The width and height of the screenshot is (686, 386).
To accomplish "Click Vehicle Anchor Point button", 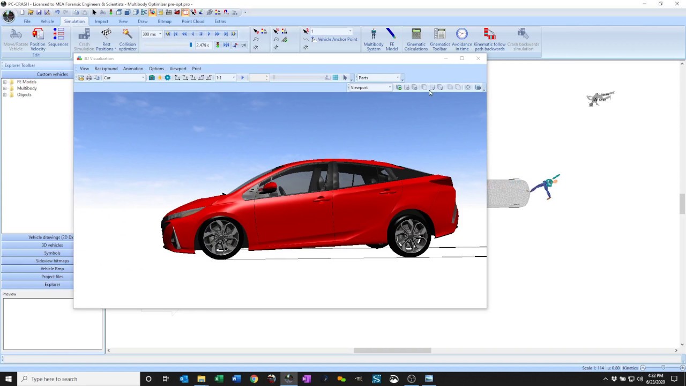I will tap(333, 39).
